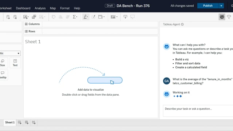Click the Duplicate sheet toolbar icon
233x131 pixels.
(x=34, y=17)
